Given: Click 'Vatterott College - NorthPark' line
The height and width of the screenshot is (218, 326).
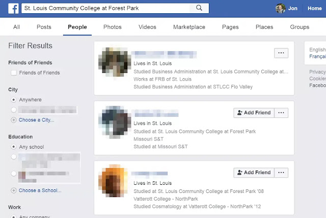Looking at the screenshot, I should click(x=166, y=199).
